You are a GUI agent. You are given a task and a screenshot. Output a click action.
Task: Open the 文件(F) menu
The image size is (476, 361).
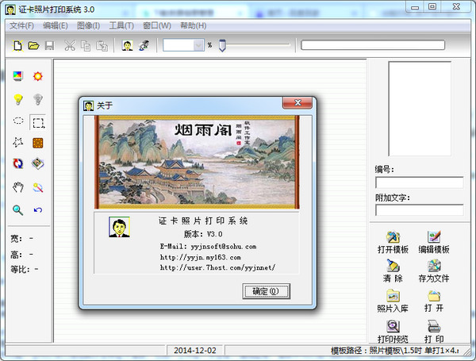pos(21,25)
